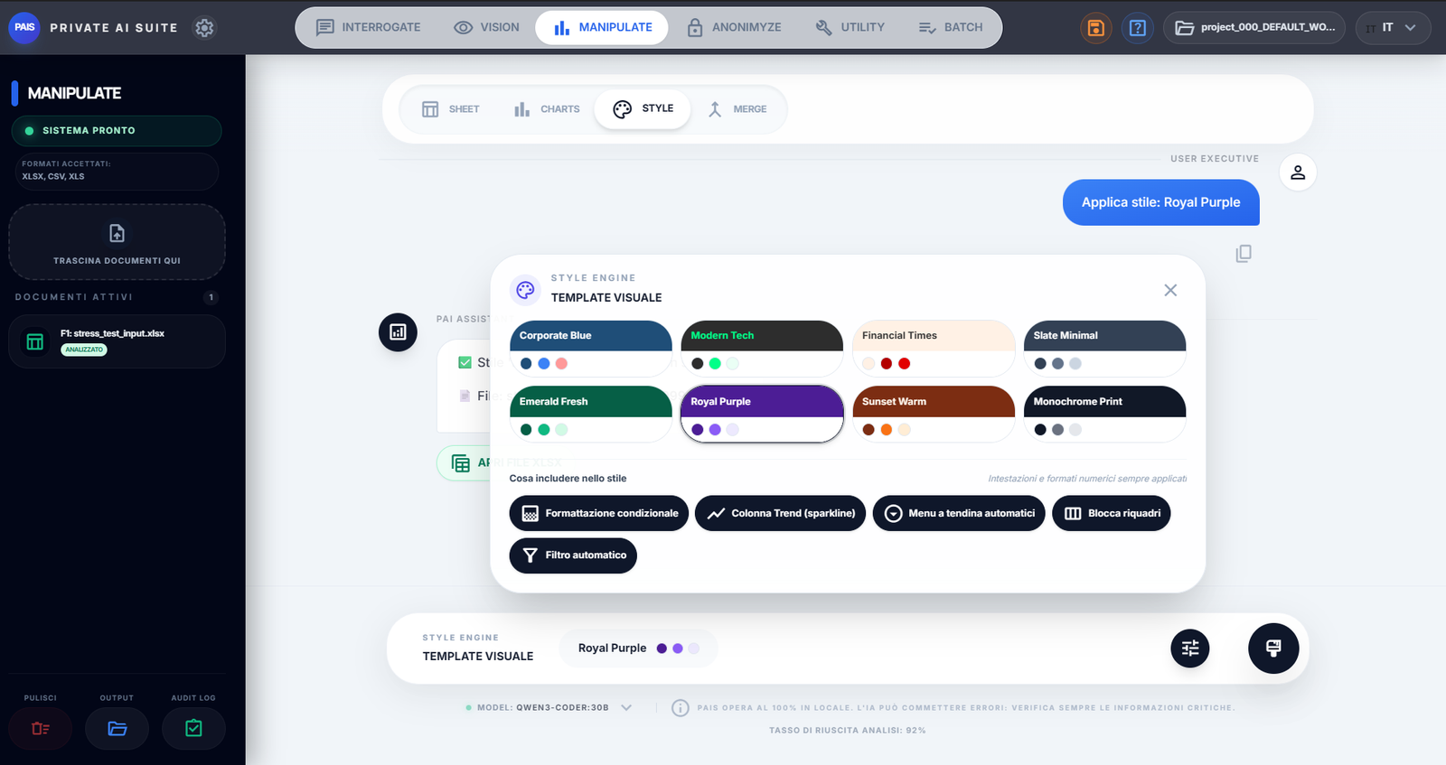Open the blue help question icon
The height and width of the screenshot is (765, 1446).
coord(1138,28)
